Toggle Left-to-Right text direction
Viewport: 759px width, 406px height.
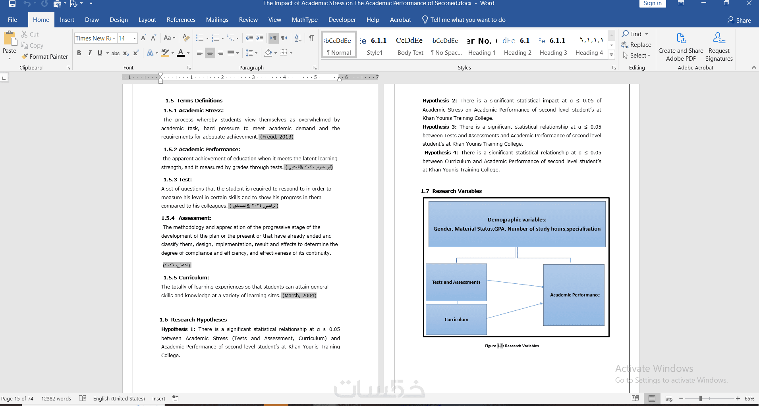[x=273, y=38]
